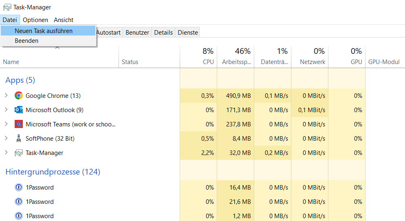Select the Microsoft Teams icon
The height and width of the screenshot is (221, 405).
point(19,124)
